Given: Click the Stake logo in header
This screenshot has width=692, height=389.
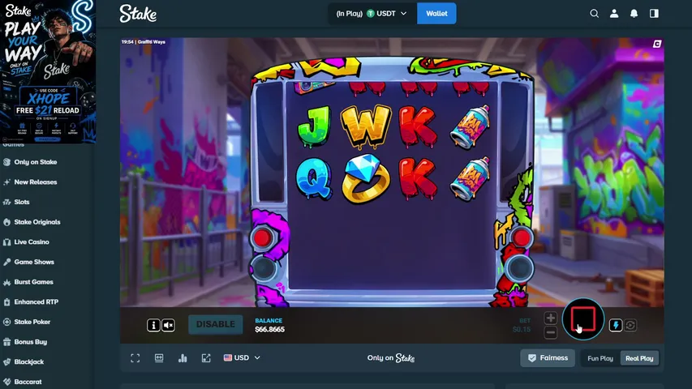Looking at the screenshot, I should point(138,14).
